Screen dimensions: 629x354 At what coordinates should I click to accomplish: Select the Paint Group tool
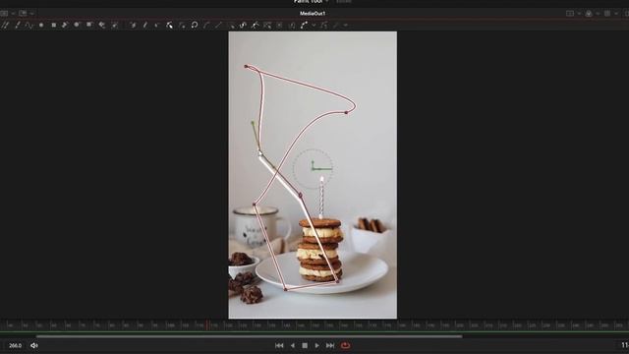tap(114, 25)
